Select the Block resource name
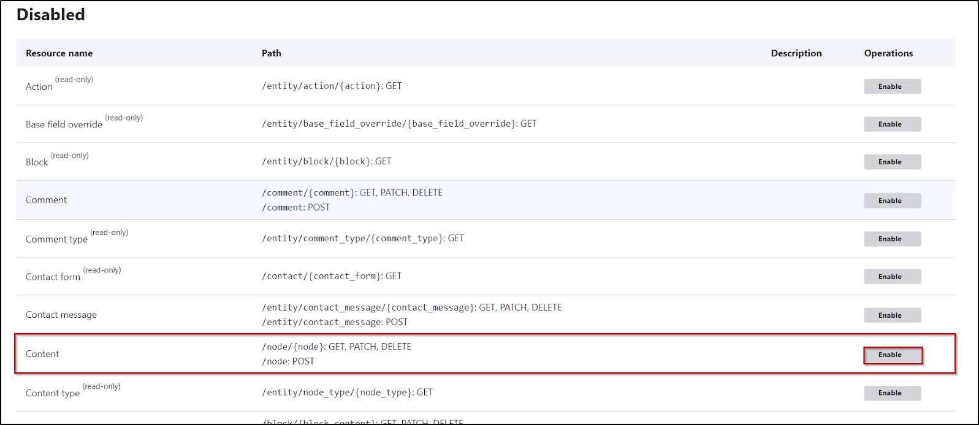Viewport: 979px width, 425px height. (37, 162)
